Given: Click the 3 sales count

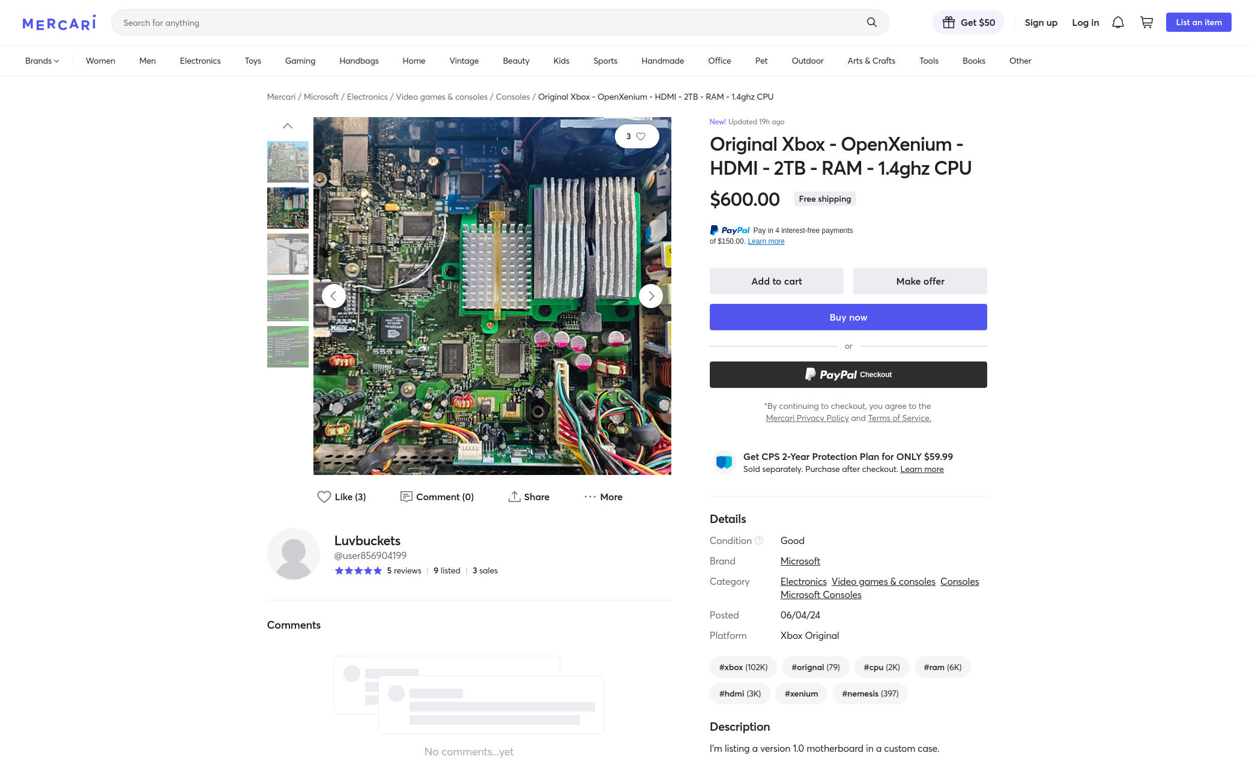Looking at the screenshot, I should click(x=485, y=570).
